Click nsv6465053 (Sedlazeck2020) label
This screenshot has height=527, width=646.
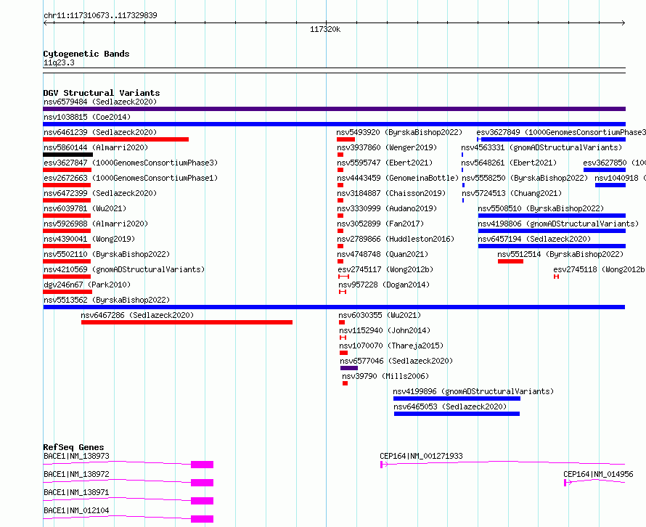point(450,407)
